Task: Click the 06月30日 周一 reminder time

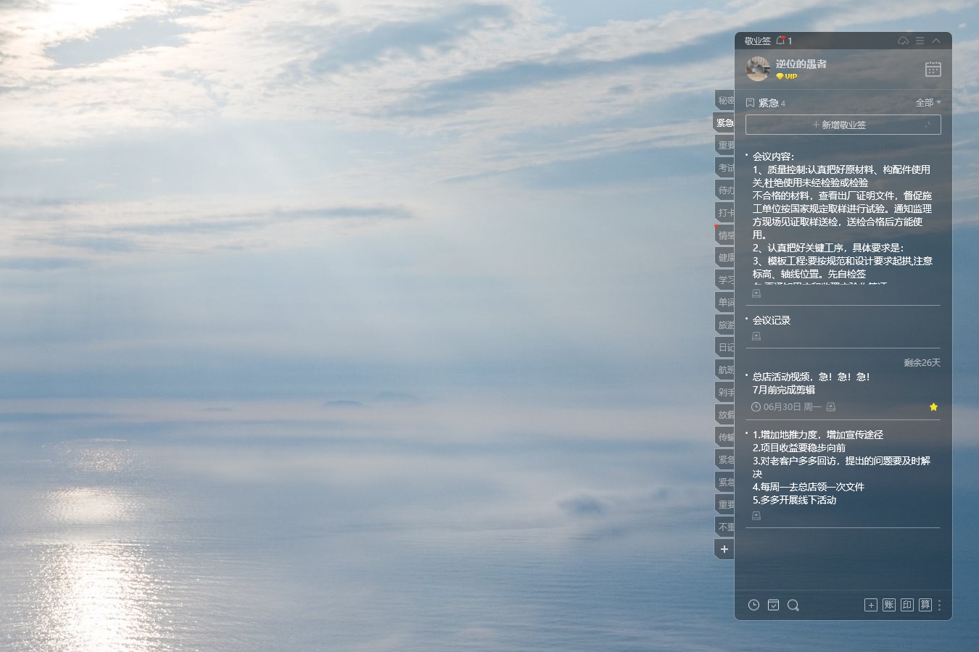Action: 787,407
